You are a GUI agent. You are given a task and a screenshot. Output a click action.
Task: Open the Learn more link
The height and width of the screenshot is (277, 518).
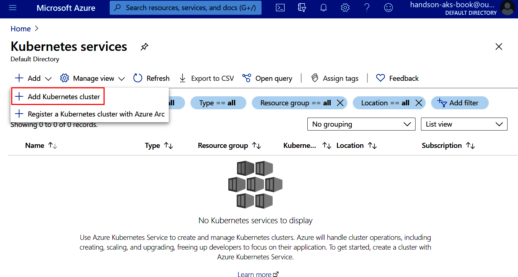(258, 274)
